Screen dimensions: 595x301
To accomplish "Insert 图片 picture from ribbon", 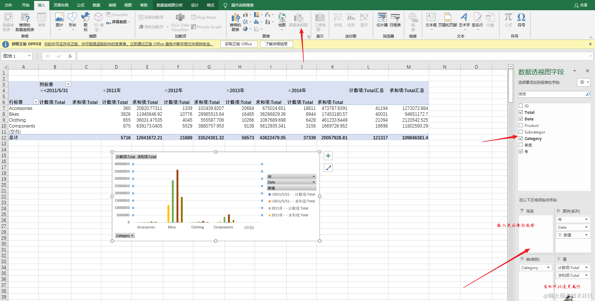I will click(x=59, y=21).
